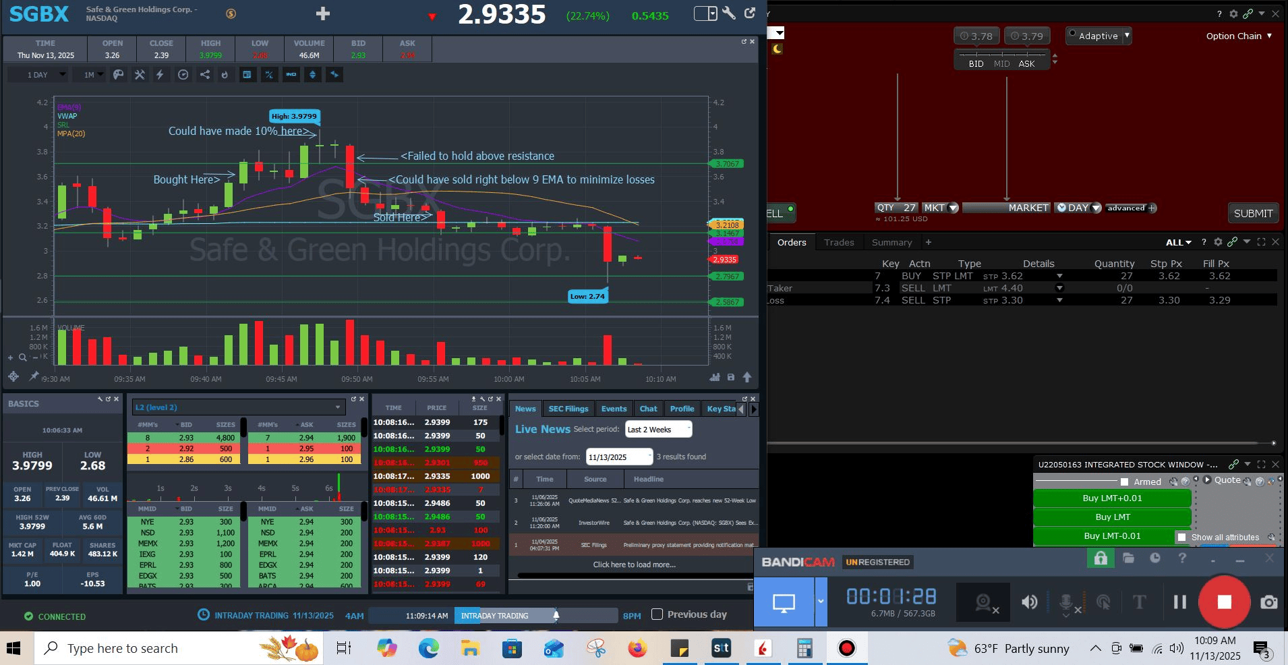The height and width of the screenshot is (665, 1288).
Task: Open the SEC Filings tab
Action: [568, 409]
